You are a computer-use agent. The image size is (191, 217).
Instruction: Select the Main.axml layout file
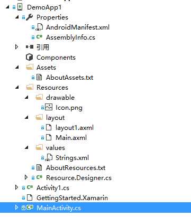pyautogui.click(x=71, y=137)
